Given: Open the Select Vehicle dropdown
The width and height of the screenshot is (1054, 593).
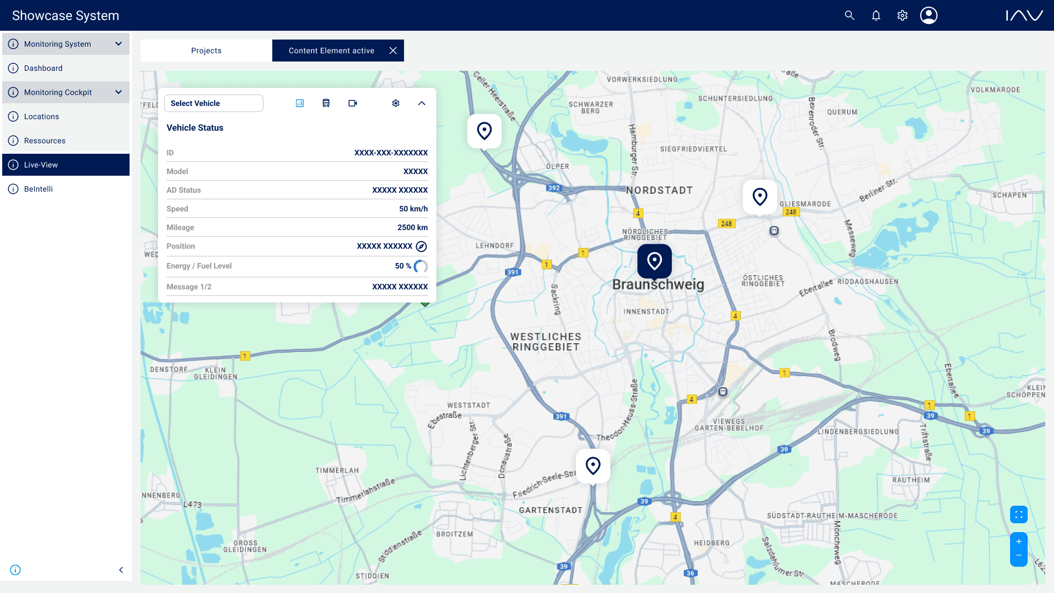Looking at the screenshot, I should (214, 103).
